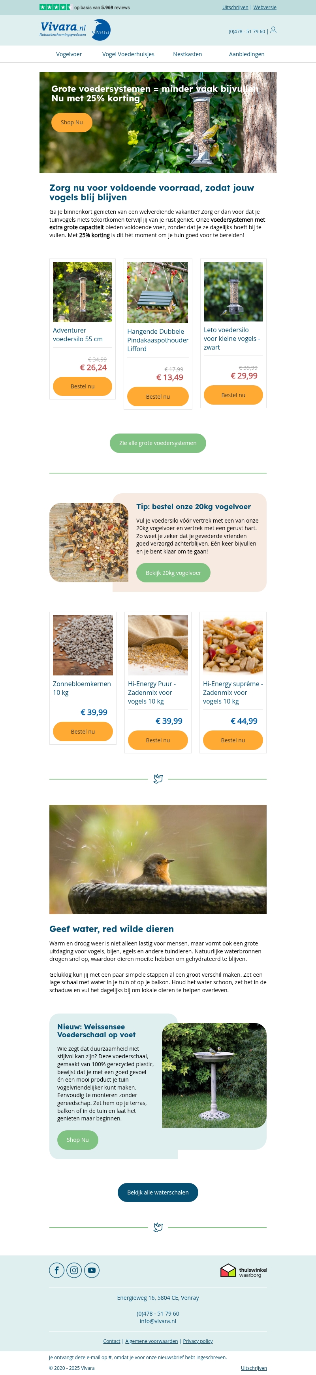316x1375 pixels.
Task: Click Bekijk alle waterschalen button
Action: point(158,1192)
